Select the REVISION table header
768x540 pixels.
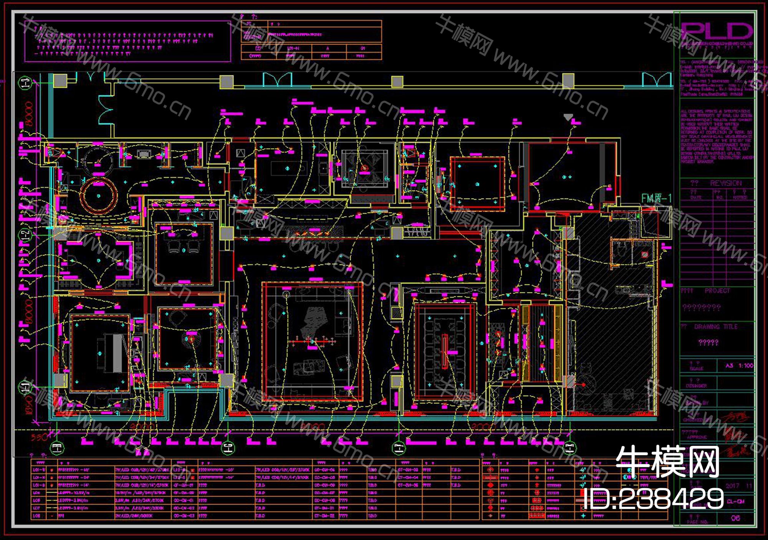click(726, 183)
